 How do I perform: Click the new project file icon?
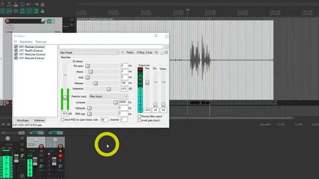click(x=2, y=4)
